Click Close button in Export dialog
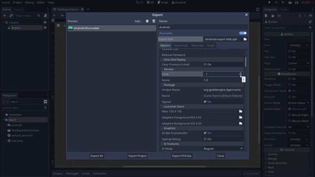 pyautogui.click(x=220, y=156)
